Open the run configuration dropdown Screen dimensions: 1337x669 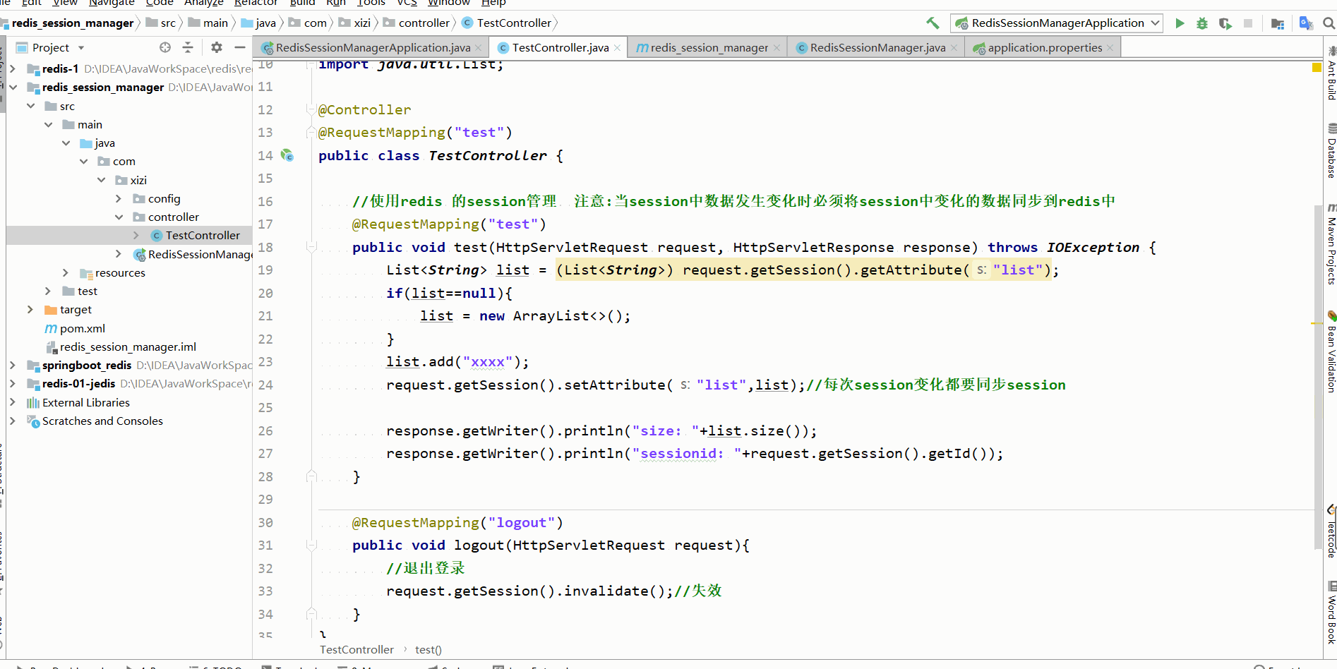(x=1056, y=23)
